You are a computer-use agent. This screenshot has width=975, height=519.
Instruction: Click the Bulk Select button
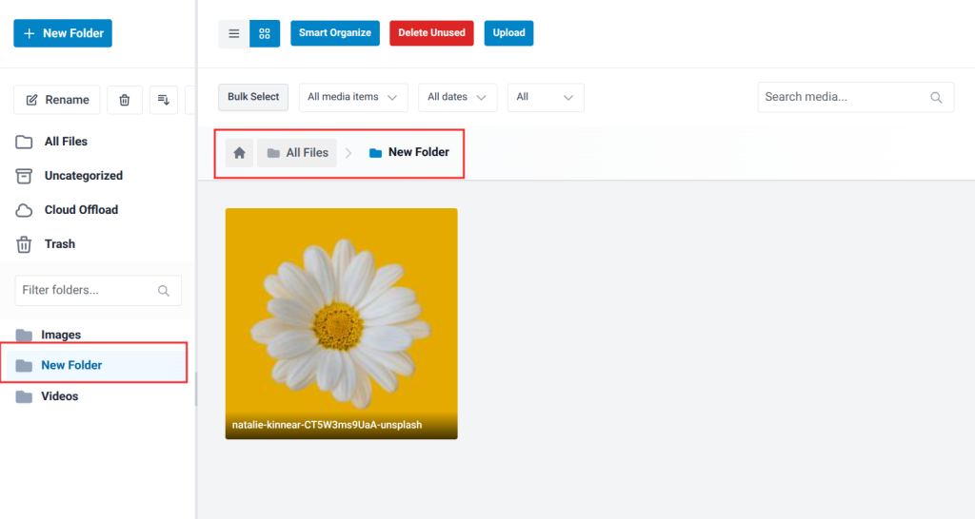[253, 98]
